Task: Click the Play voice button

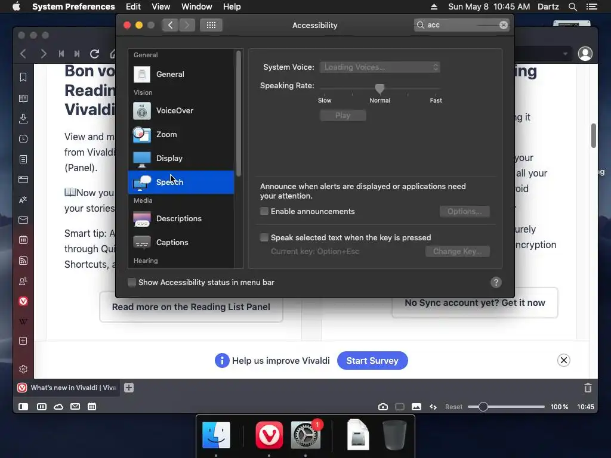Action: click(x=343, y=115)
